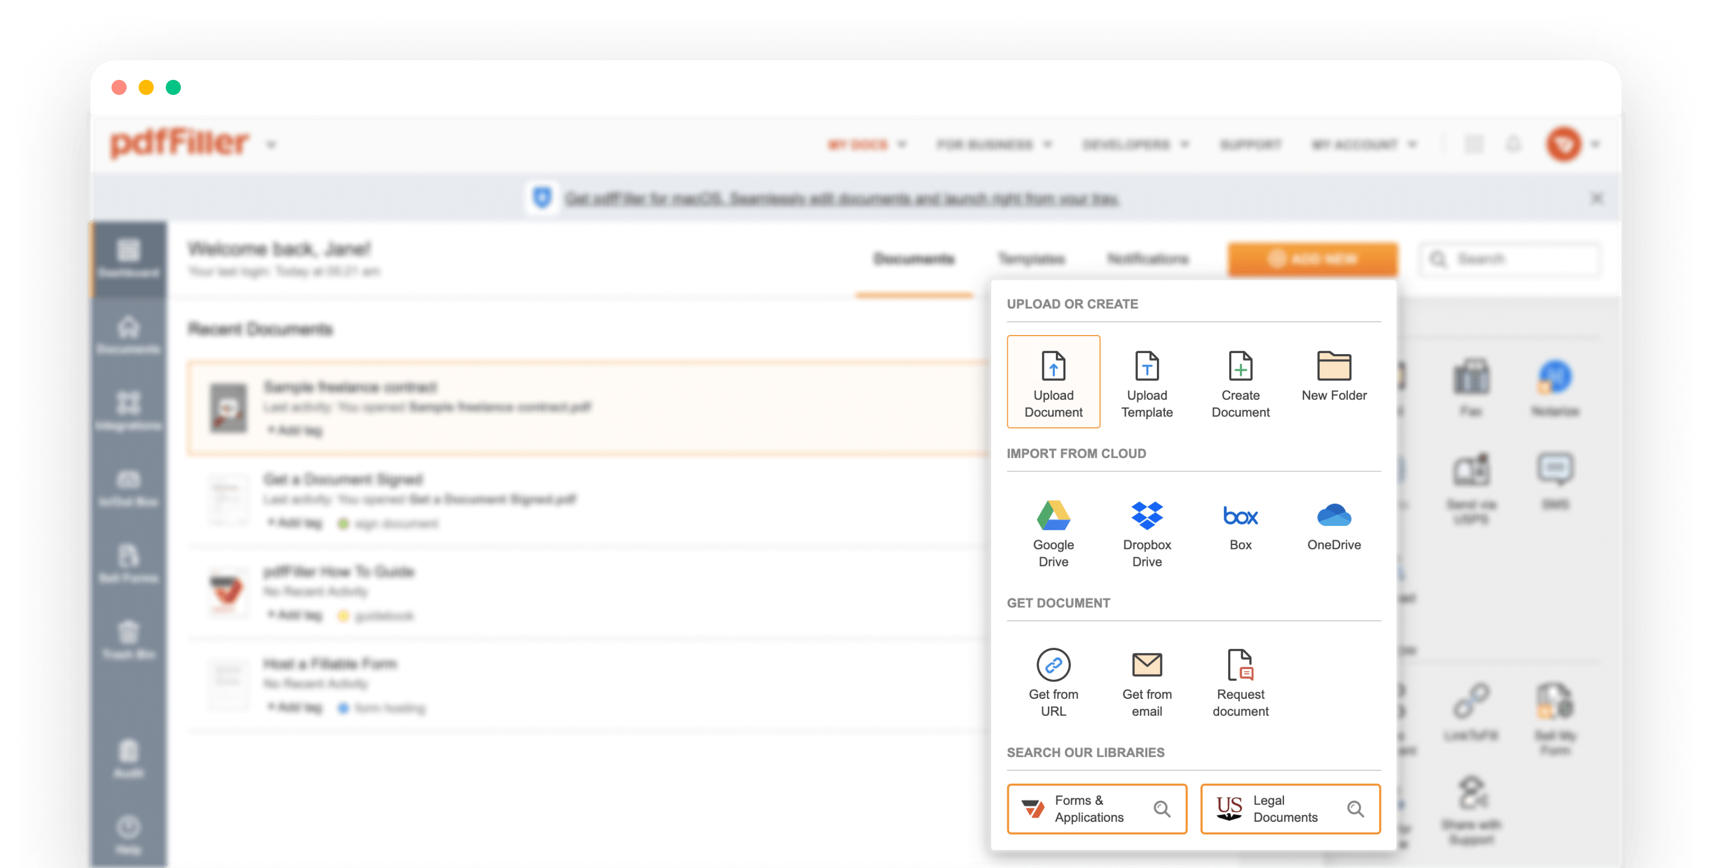Import from OneDrive
The width and height of the screenshot is (1712, 868).
click(1332, 530)
